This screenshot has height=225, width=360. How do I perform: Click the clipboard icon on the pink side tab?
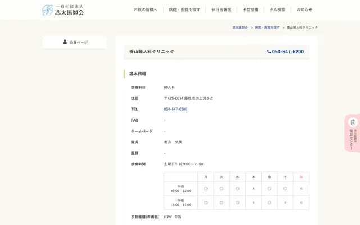coord(353,123)
